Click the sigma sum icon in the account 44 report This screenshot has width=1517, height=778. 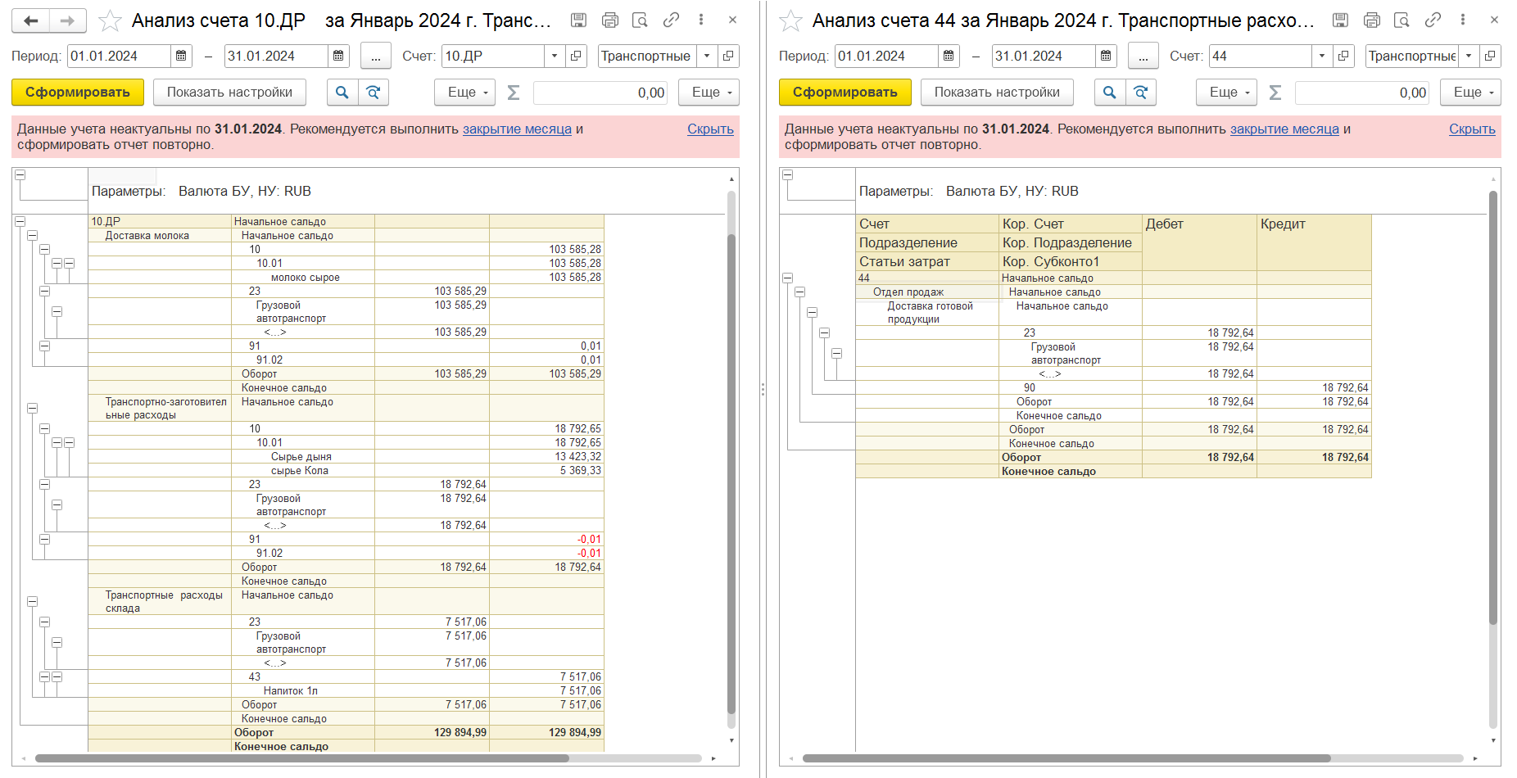point(1275,93)
